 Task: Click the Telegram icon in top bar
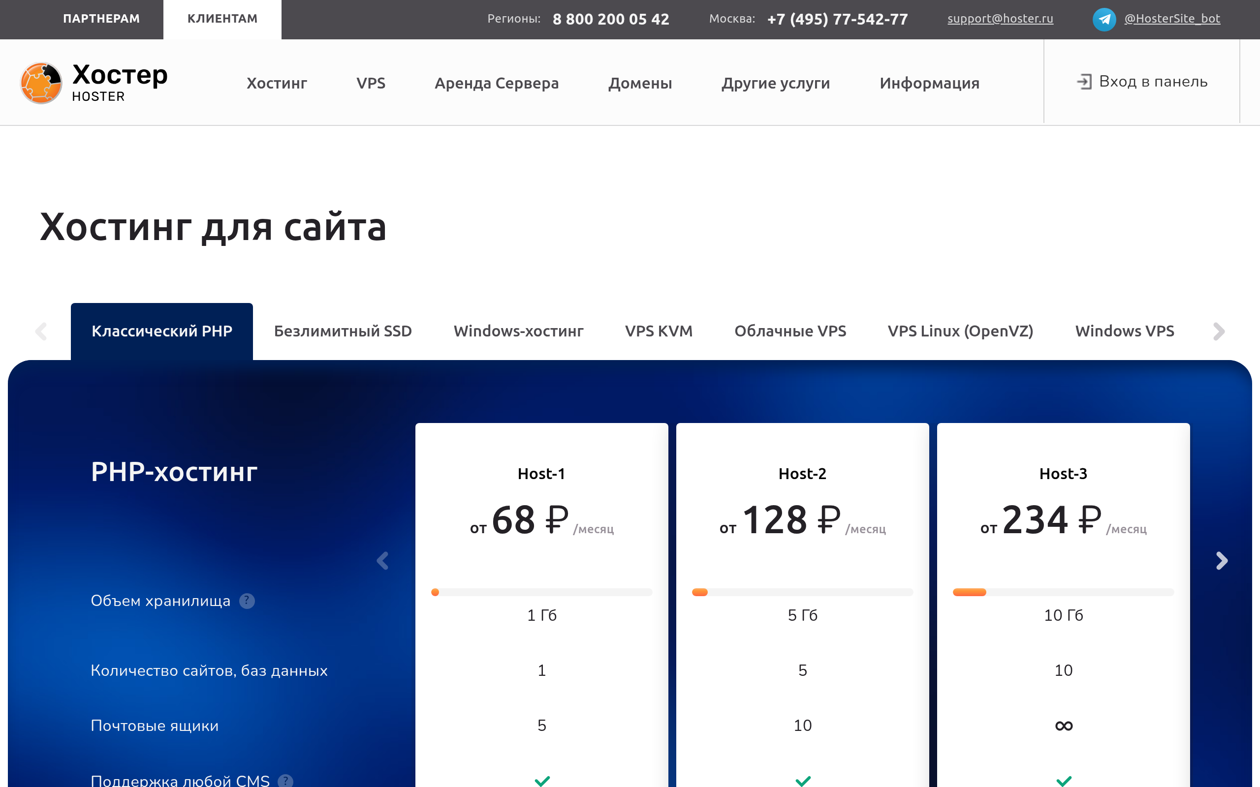coord(1104,19)
